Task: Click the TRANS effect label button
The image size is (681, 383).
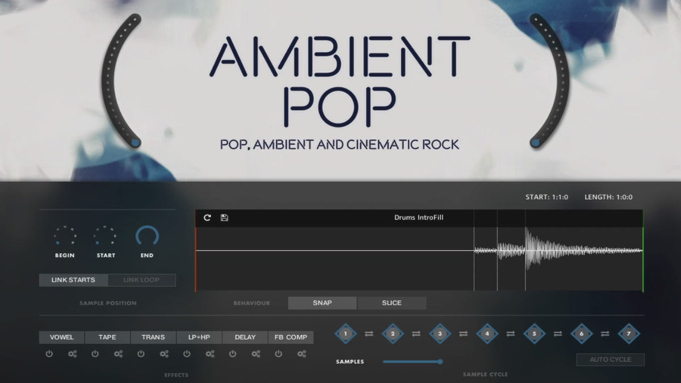Action: 153,337
